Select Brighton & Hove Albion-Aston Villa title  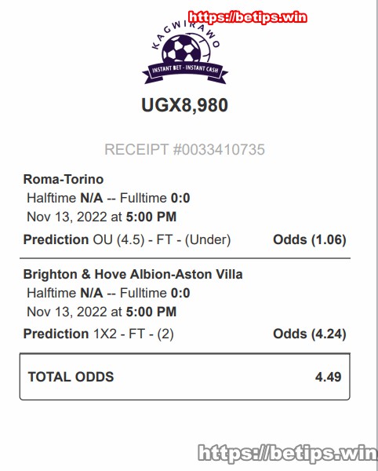133,274
